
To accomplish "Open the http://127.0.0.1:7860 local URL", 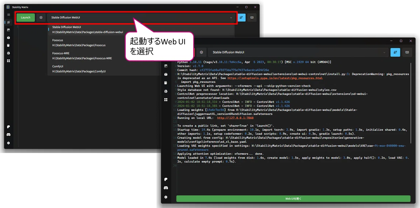I will pos(235,118).
